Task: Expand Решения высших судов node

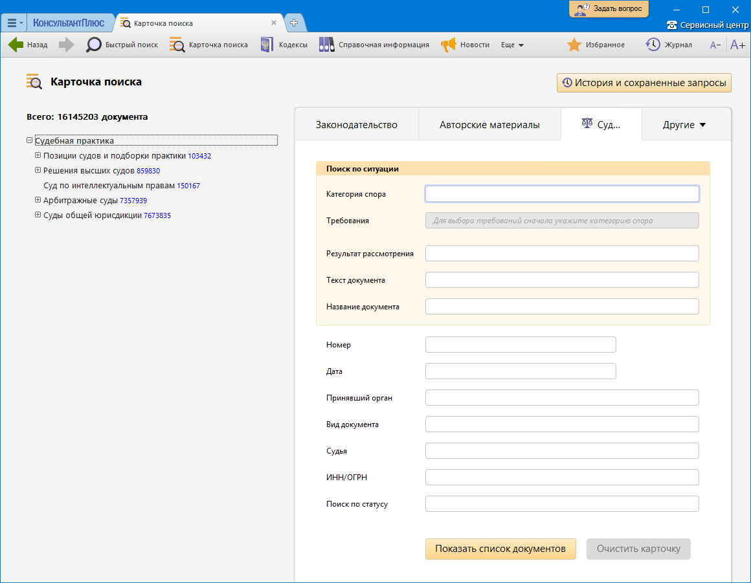Action: click(x=38, y=170)
